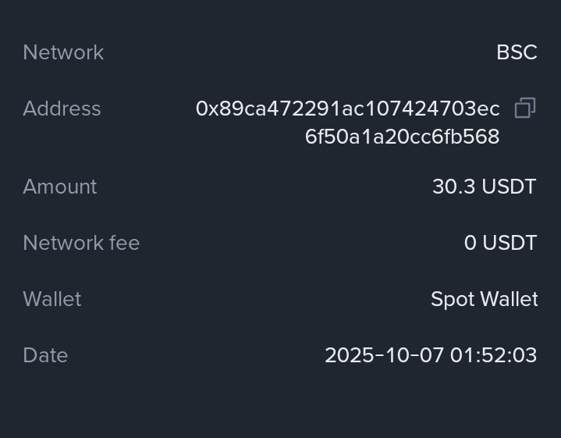
Task: Click address line starting with 6f50a1
Action: click(402, 137)
